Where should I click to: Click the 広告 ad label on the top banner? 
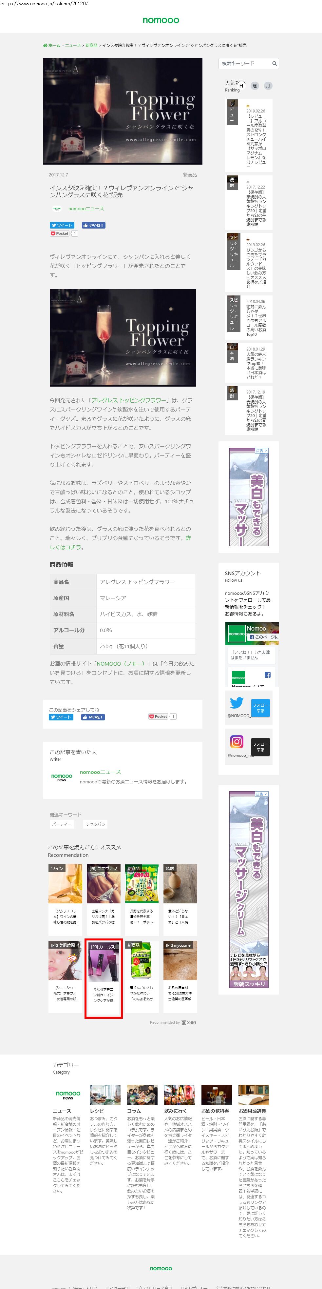261,451
